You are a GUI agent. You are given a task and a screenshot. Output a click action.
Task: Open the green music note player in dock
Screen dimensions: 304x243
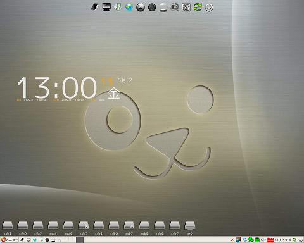tap(118, 7)
